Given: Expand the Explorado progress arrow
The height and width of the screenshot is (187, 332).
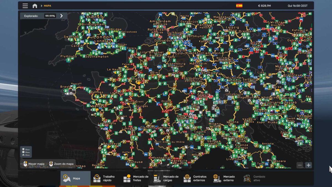Looking at the screenshot, I should coord(61,16).
